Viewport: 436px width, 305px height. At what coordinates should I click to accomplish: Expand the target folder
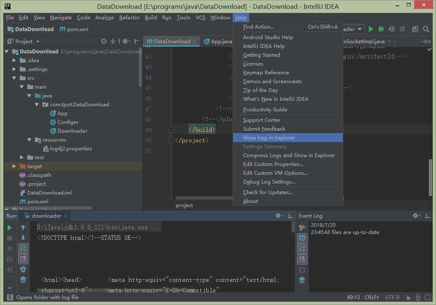[x=14, y=166]
